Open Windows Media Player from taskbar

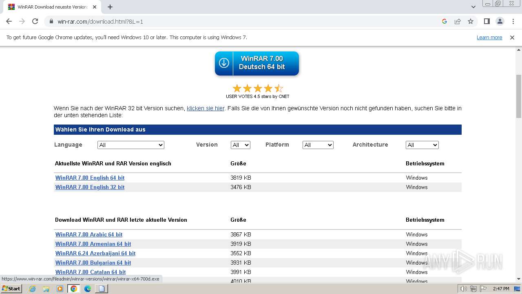(x=60, y=289)
